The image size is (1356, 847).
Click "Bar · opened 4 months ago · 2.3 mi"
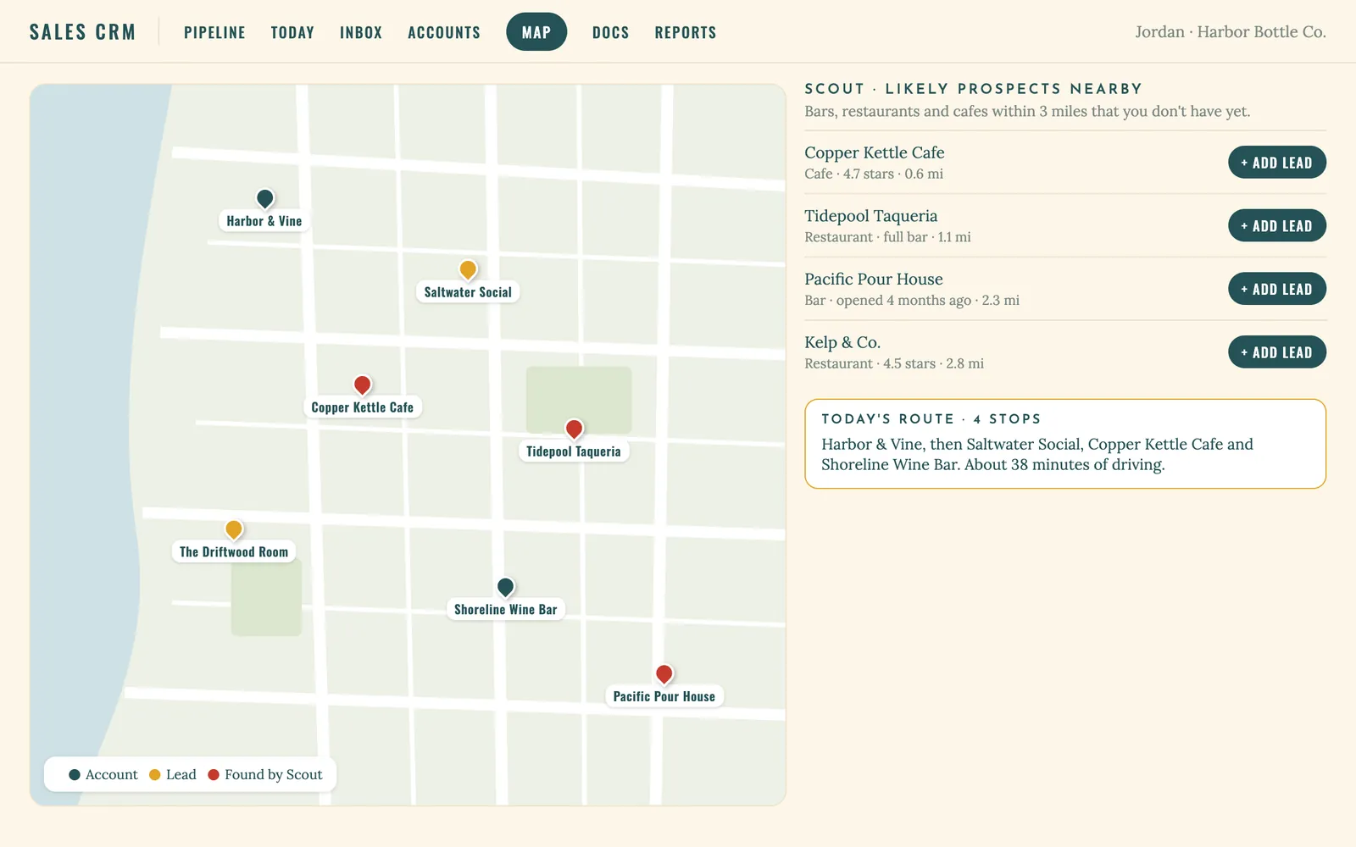coord(912,301)
